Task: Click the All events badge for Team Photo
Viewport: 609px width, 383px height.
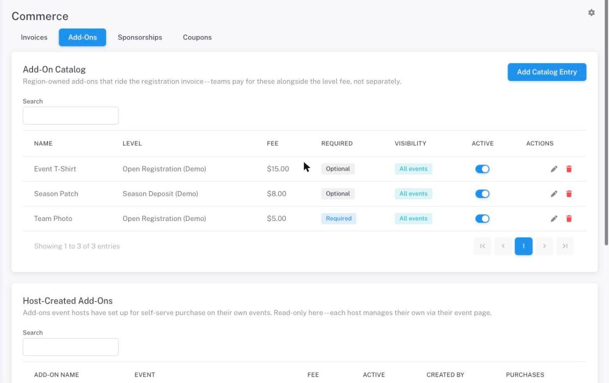Action: coord(413,218)
